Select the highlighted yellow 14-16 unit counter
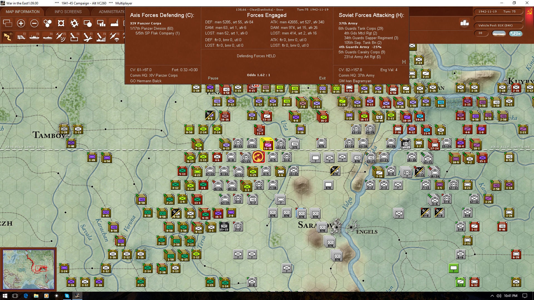Viewport: 534px width, 300px height. click(x=267, y=144)
